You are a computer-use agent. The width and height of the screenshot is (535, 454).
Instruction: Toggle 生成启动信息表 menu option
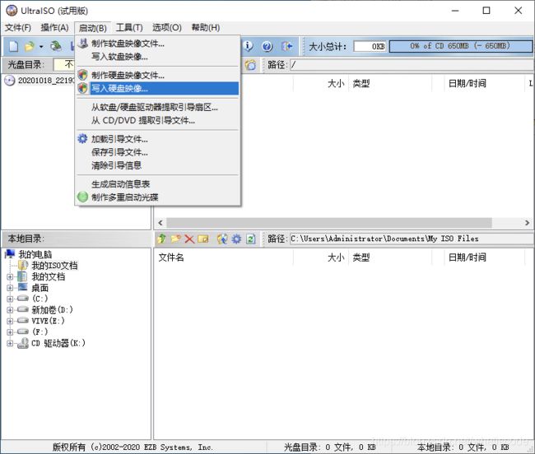158,184
